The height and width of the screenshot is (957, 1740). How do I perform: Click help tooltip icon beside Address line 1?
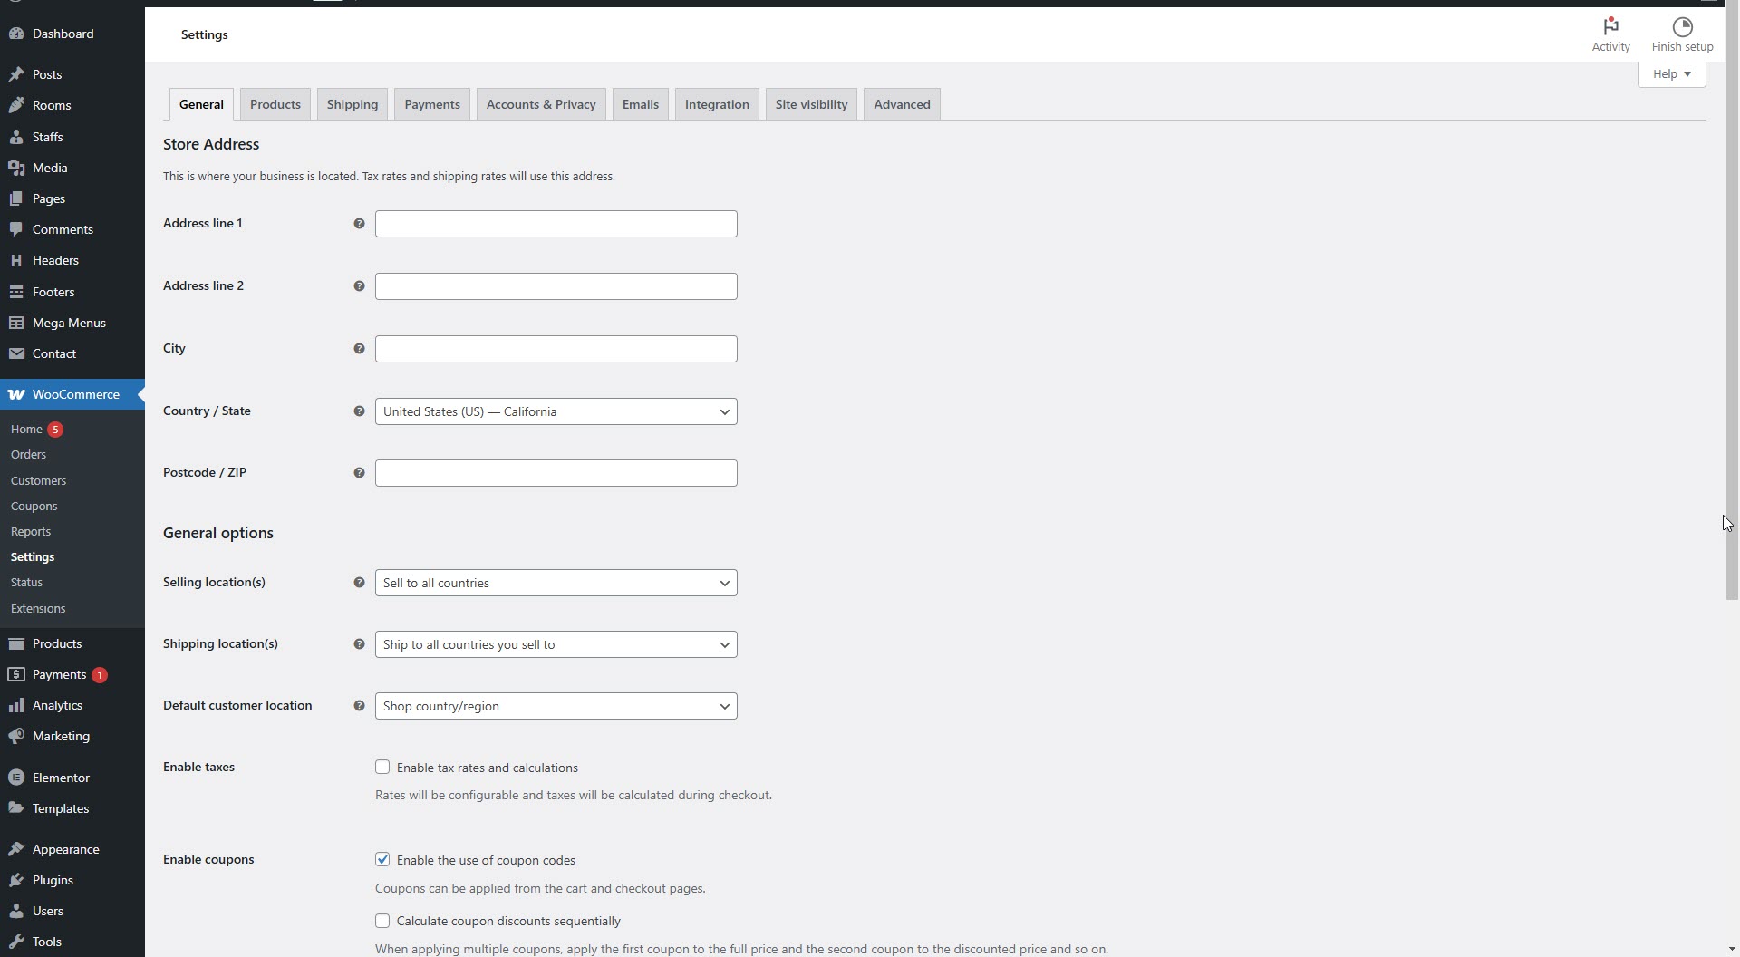pos(359,224)
